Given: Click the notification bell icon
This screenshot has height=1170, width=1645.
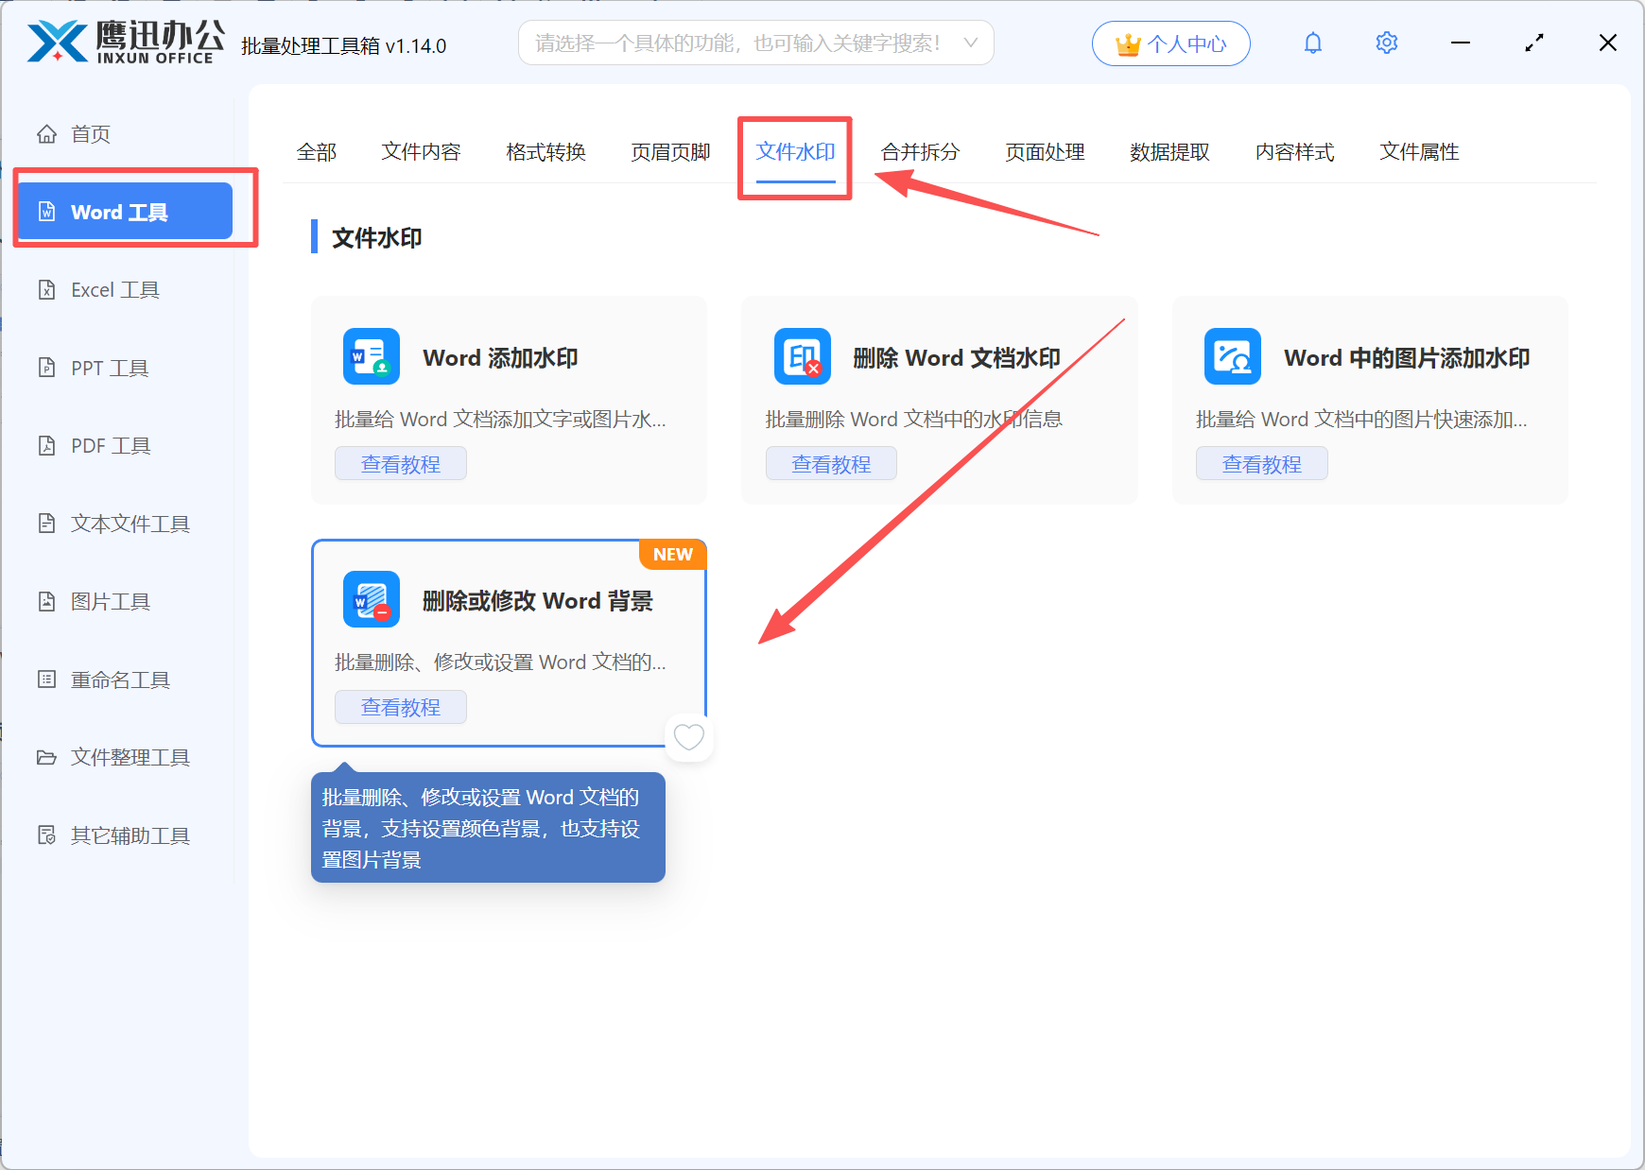Looking at the screenshot, I should pos(1313,43).
